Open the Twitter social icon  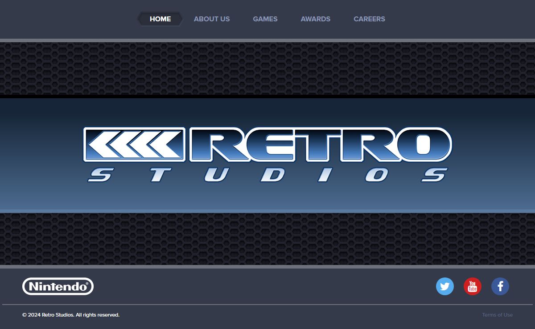pos(445,286)
